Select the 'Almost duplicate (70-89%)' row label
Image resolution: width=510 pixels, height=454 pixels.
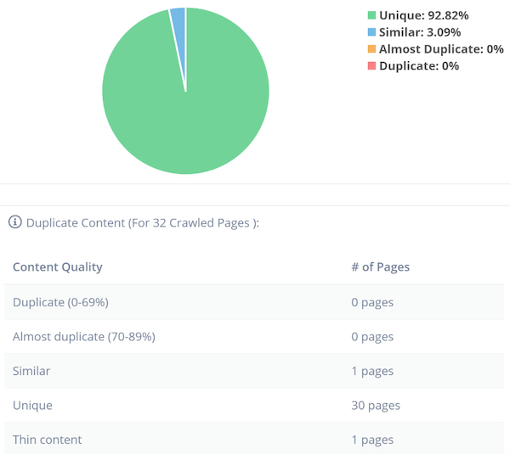(84, 337)
